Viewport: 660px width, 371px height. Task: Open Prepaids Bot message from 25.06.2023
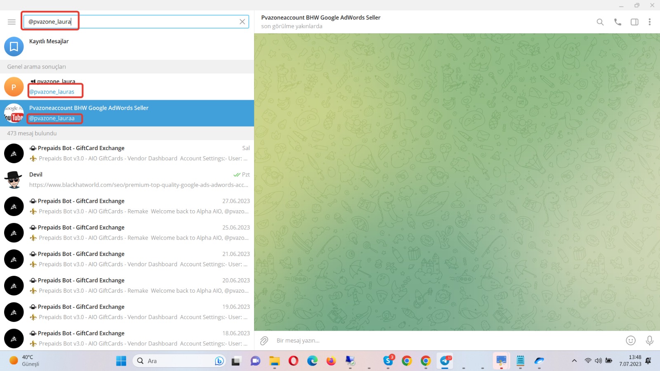(127, 232)
